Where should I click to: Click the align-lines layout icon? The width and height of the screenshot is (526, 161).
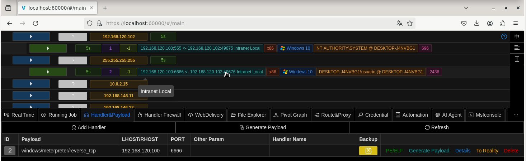[517, 48]
